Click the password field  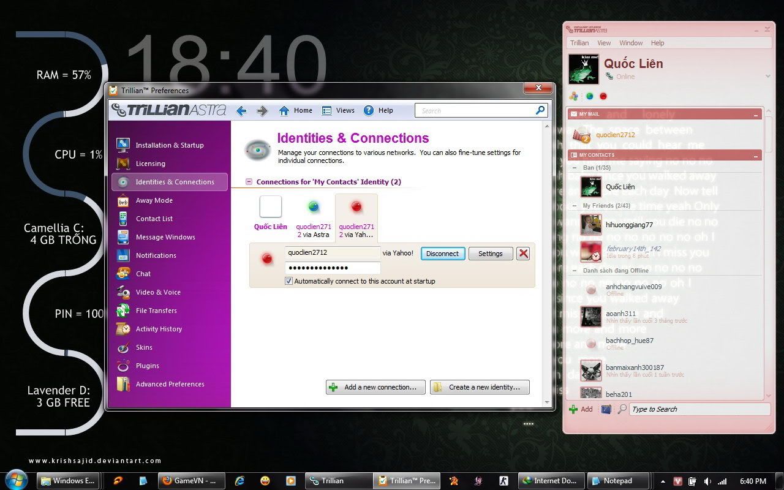[x=333, y=268]
